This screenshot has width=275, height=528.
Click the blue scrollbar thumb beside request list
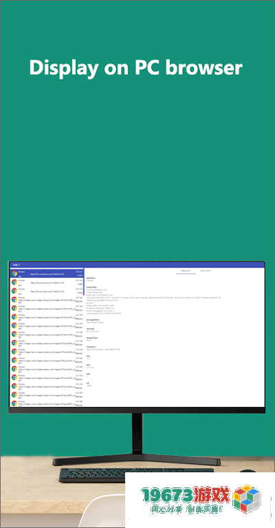84,280
